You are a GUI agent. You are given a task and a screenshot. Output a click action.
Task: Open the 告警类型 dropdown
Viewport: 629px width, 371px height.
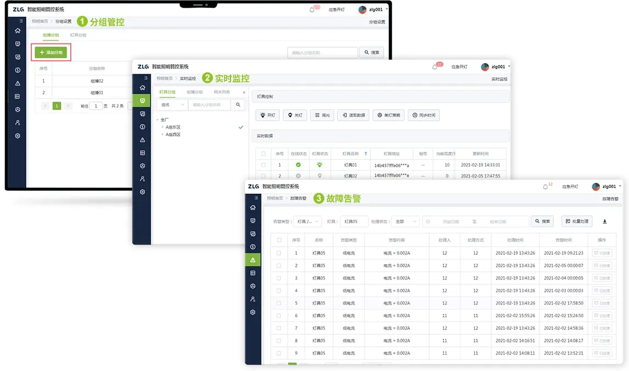[x=307, y=221]
